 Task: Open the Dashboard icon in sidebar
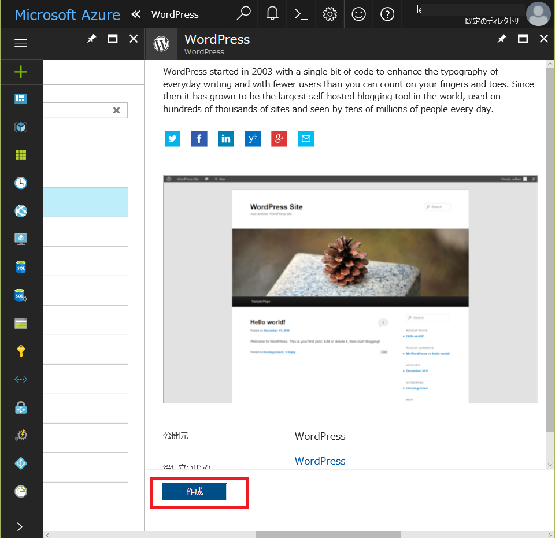(x=21, y=99)
